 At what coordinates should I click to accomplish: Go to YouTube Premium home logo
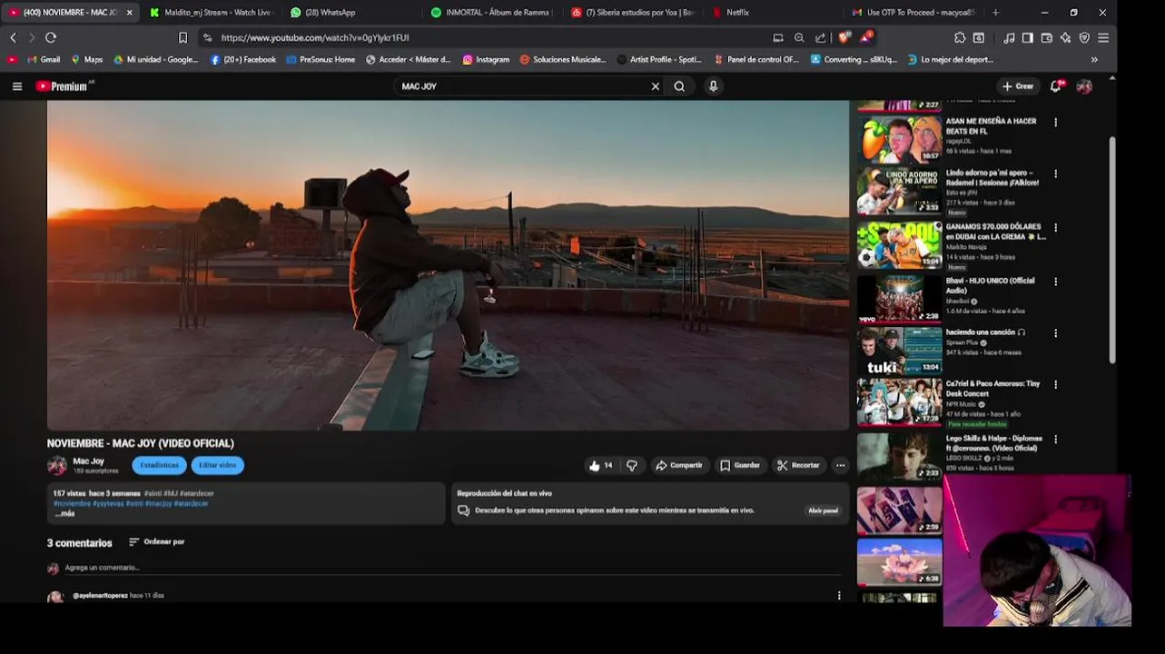[62, 86]
